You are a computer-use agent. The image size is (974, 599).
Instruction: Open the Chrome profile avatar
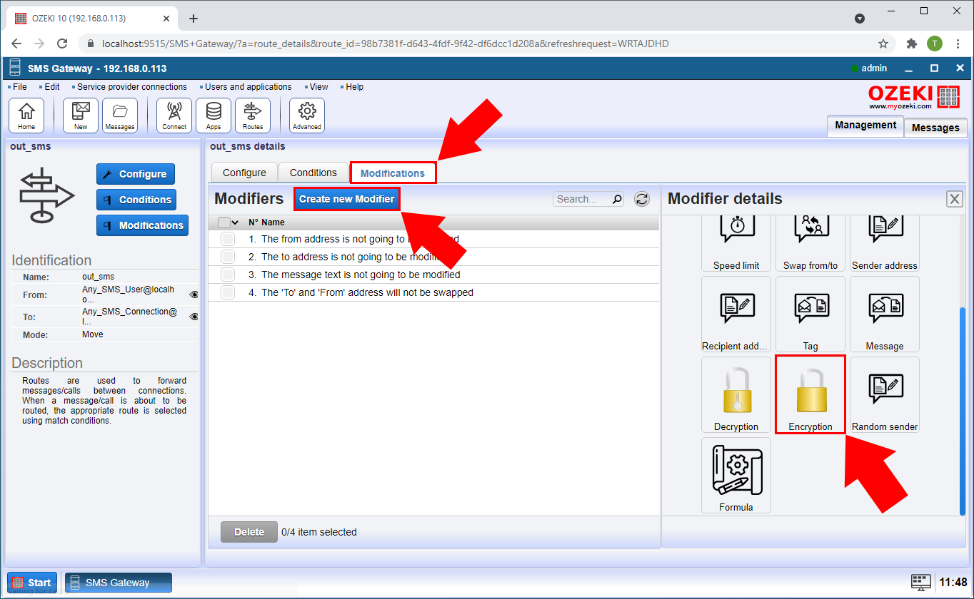935,43
